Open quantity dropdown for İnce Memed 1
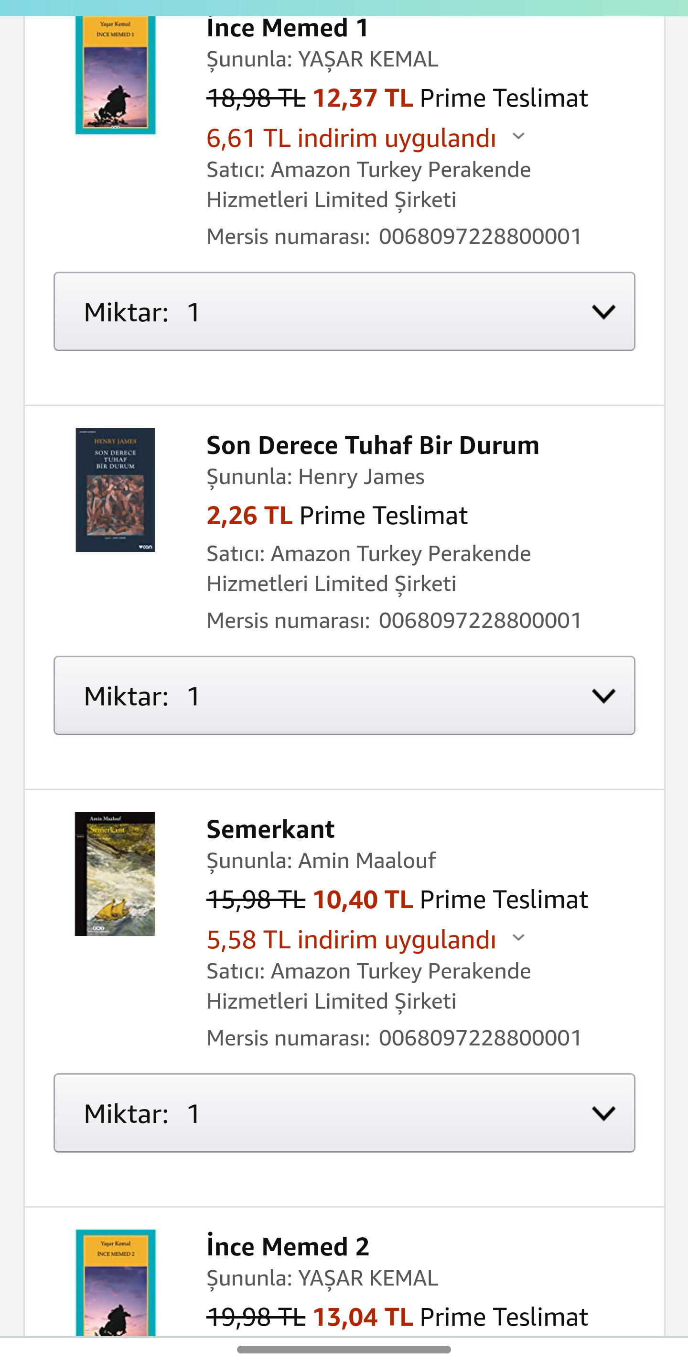Viewport: 688px width, 1363px height. 344,312
